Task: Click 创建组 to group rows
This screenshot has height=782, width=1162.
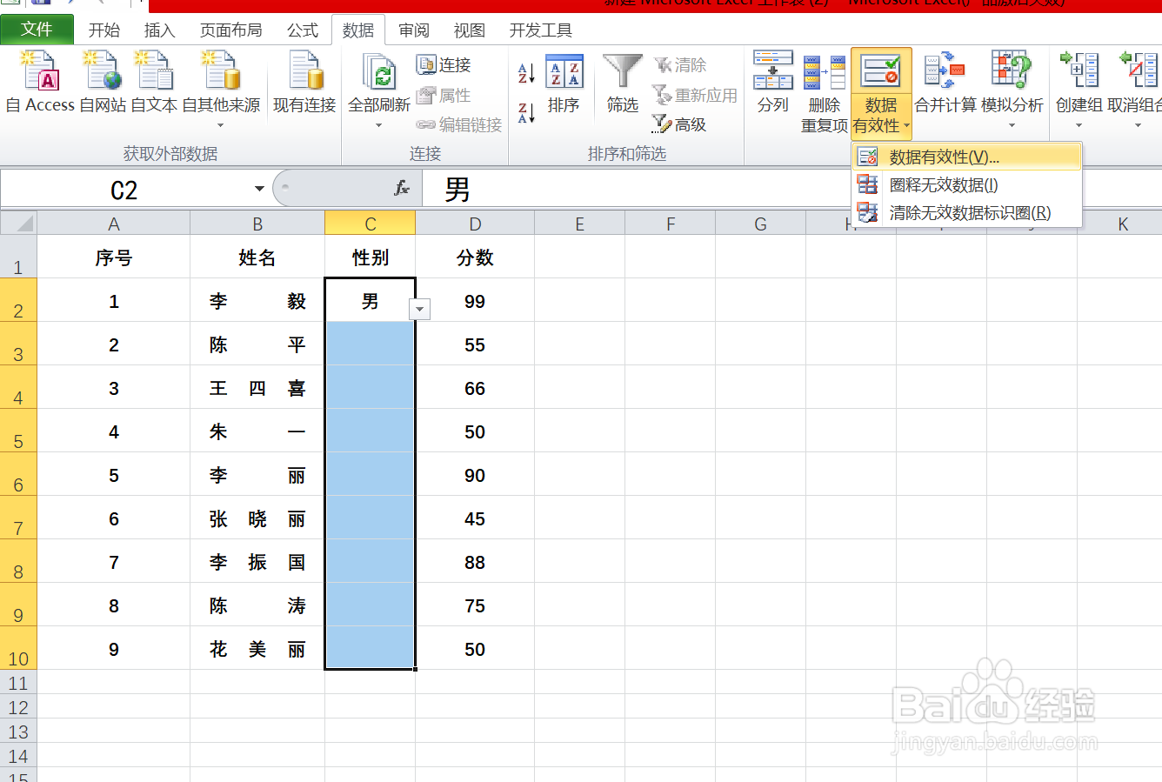Action: (1079, 87)
